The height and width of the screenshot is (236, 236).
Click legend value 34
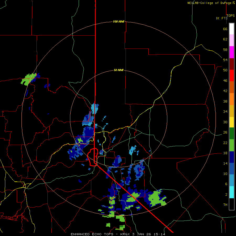225,112
